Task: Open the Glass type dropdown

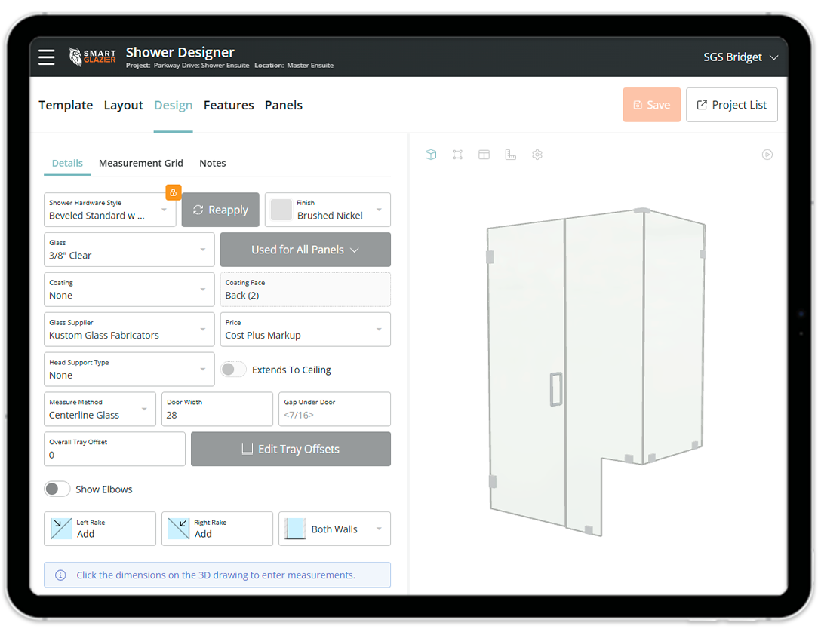Action: click(129, 250)
